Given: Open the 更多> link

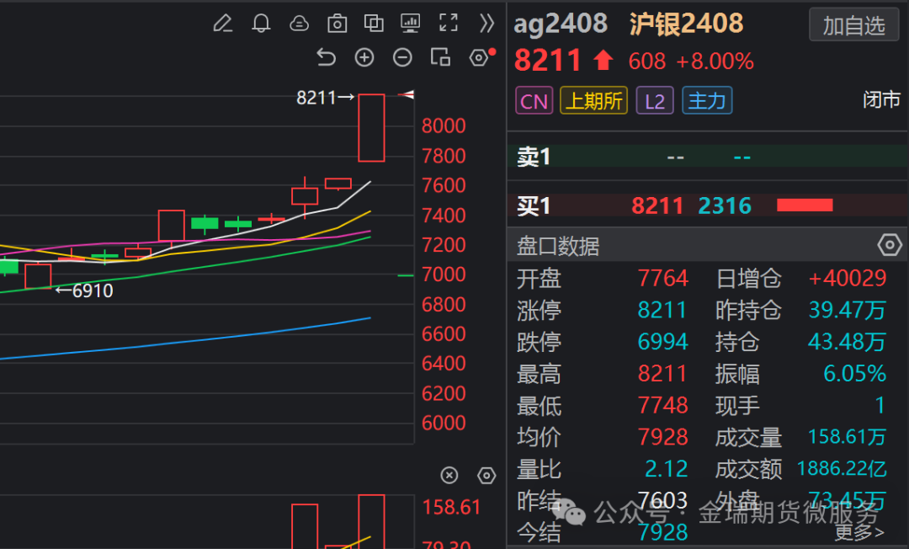Looking at the screenshot, I should (x=859, y=532).
